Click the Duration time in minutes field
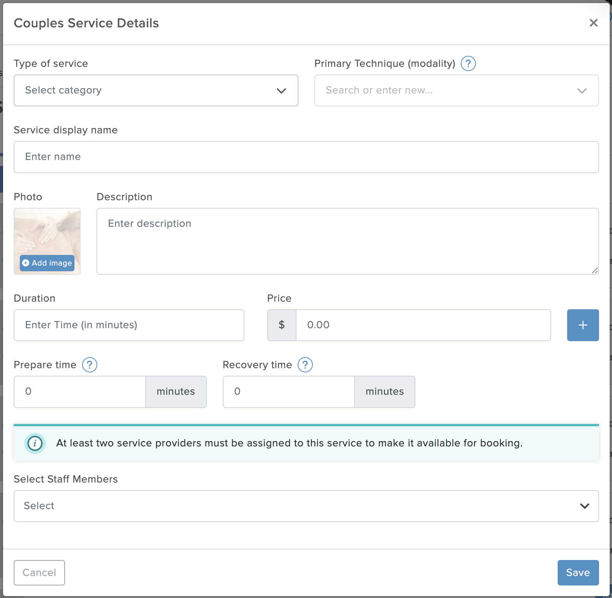The image size is (612, 598). tap(129, 325)
